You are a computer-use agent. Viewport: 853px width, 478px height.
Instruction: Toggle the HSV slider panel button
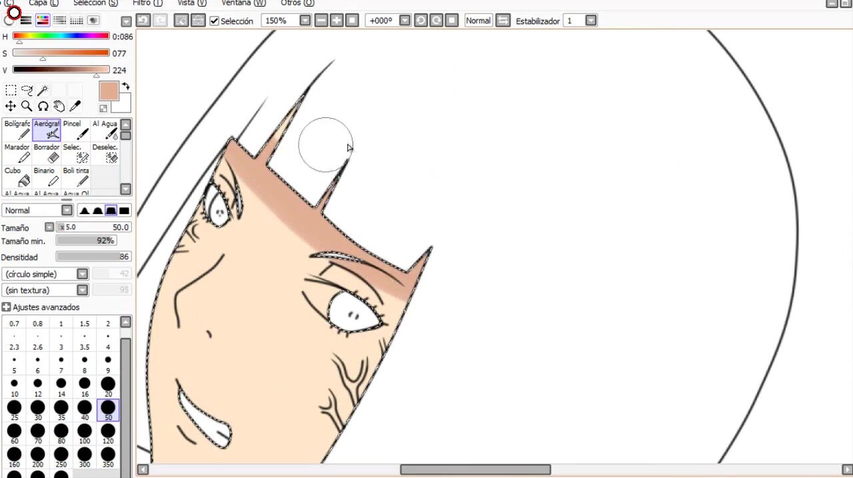(x=43, y=21)
